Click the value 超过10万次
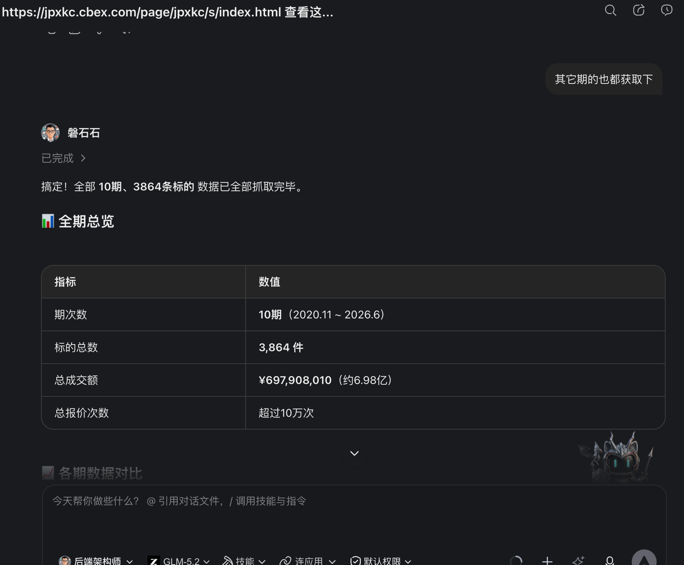Screen dimensions: 684x565 pyautogui.click(x=286, y=413)
